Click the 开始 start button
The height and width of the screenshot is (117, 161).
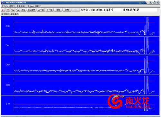click(67, 10)
